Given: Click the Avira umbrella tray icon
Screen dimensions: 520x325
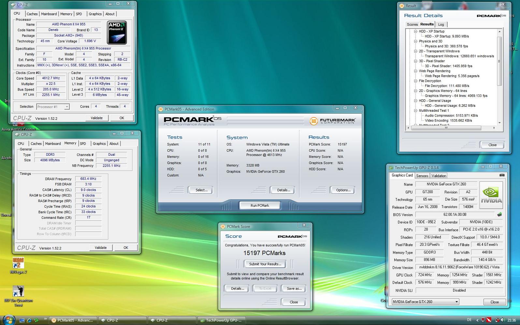Looking at the screenshot, I should click(489, 320).
